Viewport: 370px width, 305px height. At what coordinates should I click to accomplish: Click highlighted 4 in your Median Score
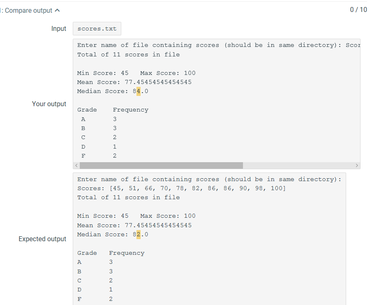point(139,91)
